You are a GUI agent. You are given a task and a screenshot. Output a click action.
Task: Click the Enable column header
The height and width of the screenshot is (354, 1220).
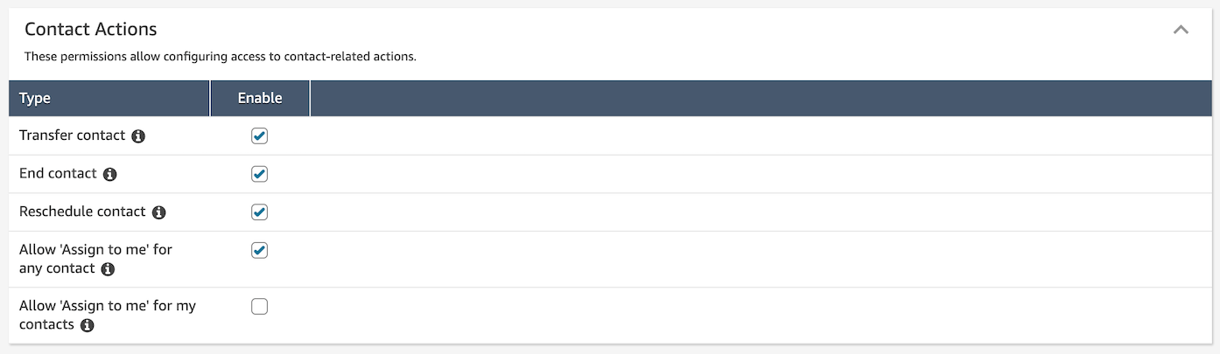click(x=260, y=98)
